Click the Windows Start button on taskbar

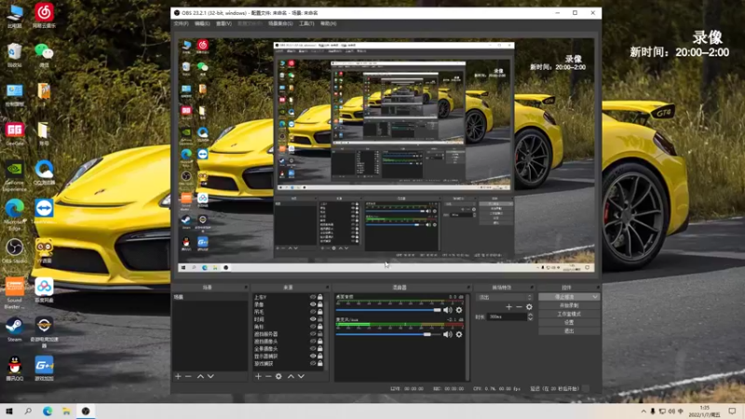point(9,411)
